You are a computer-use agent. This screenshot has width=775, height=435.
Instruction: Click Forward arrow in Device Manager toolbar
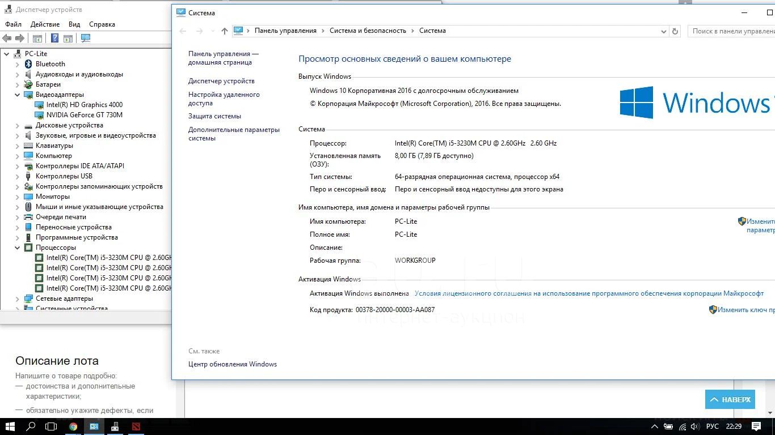click(x=20, y=39)
